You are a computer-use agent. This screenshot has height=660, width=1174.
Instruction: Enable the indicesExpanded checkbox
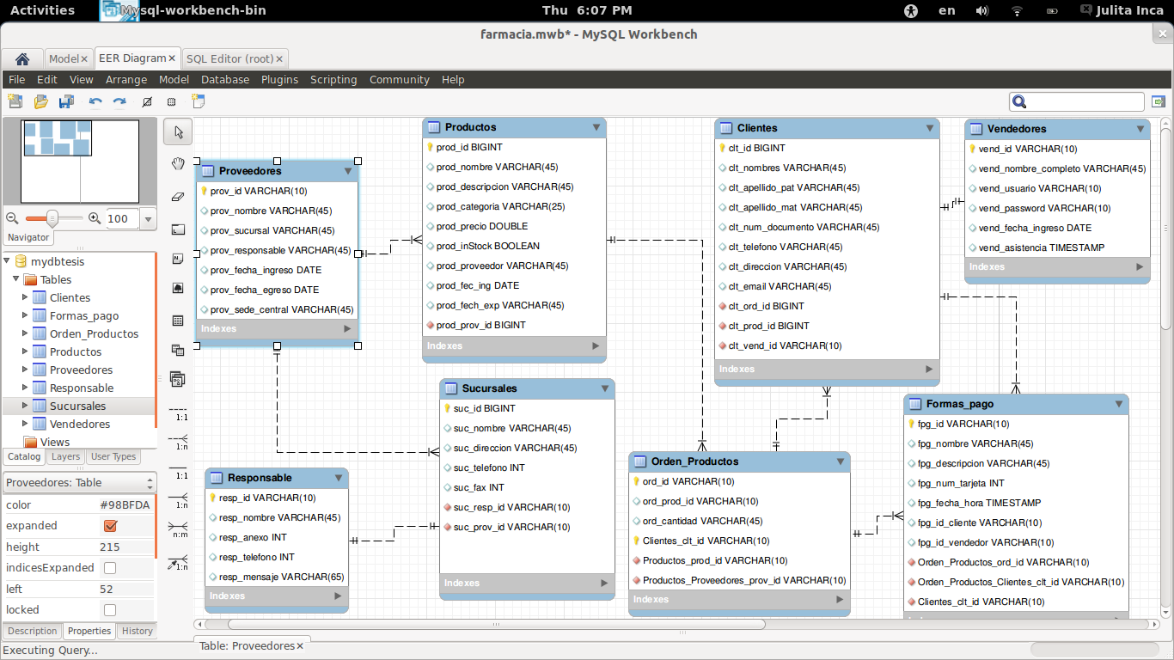(110, 568)
